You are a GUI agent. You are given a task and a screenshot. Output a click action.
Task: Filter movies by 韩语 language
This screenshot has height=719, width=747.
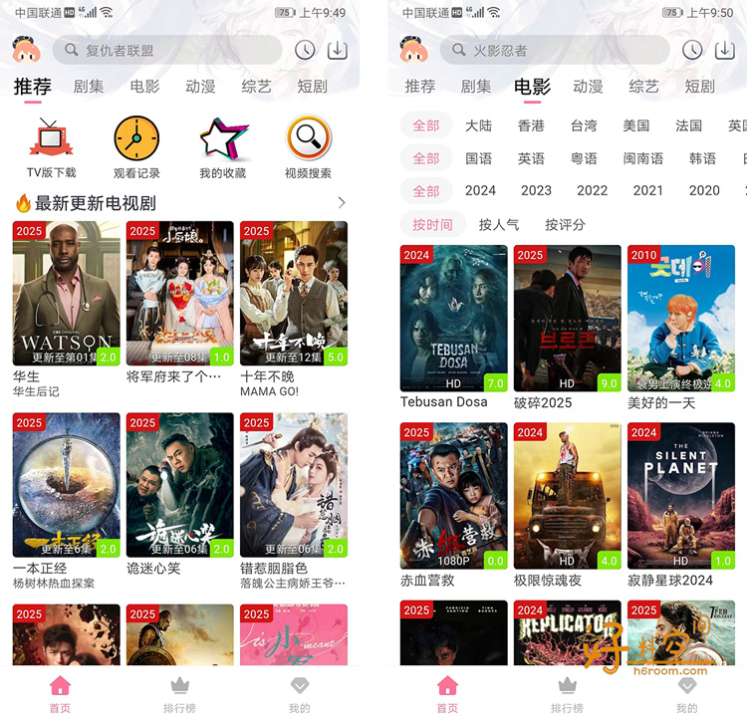pyautogui.click(x=702, y=158)
